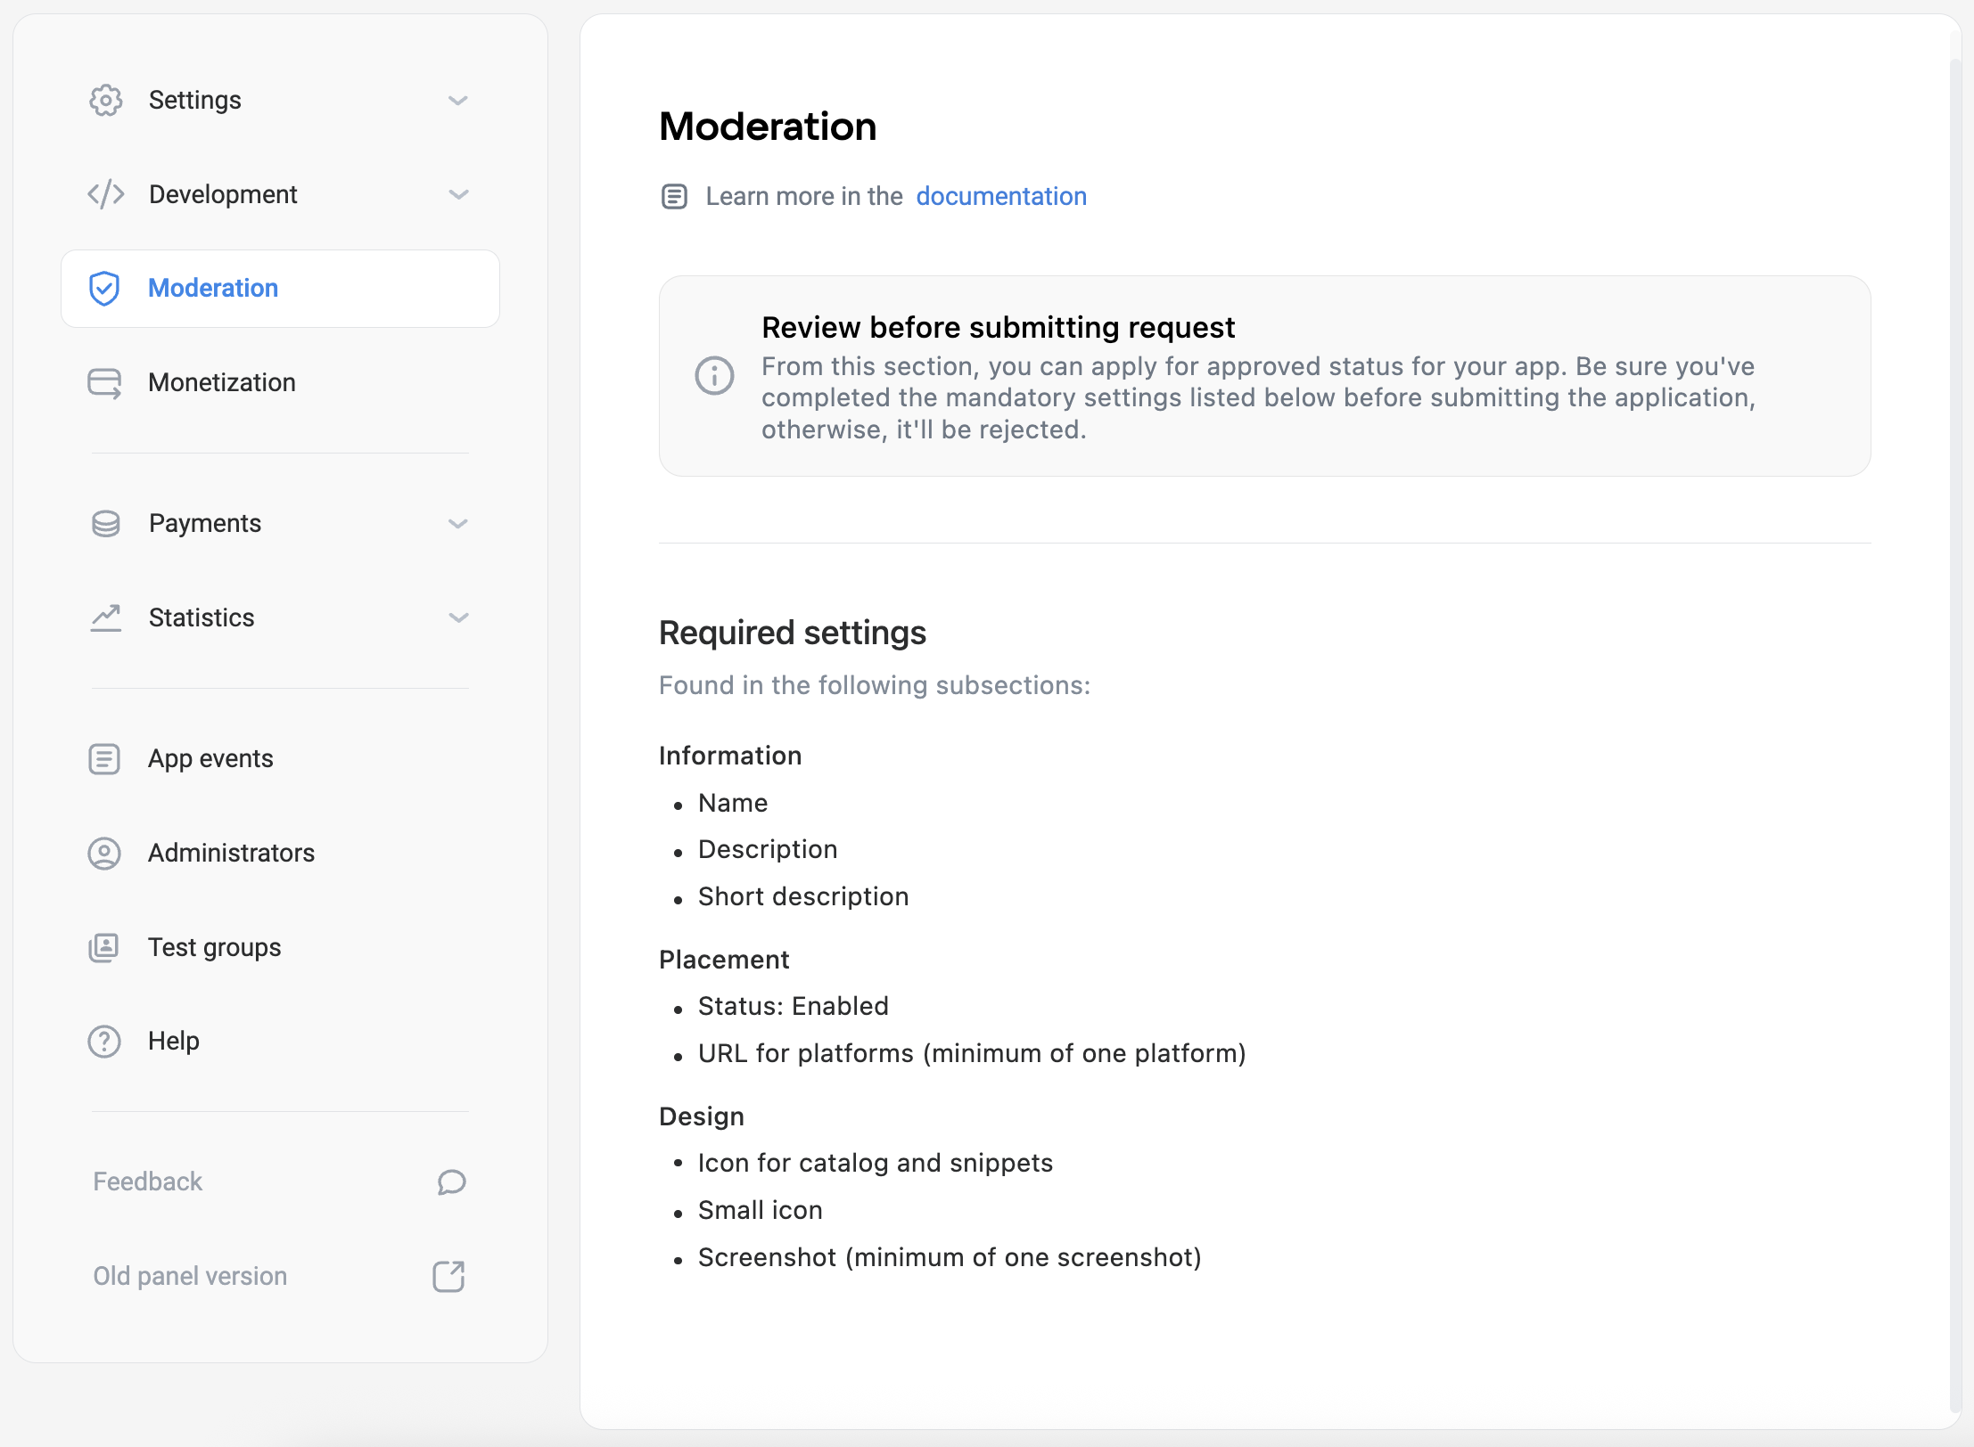
Task: Click the Moderation page heading
Action: [x=768, y=127]
